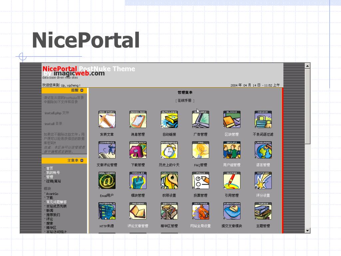Open the Referrals icon
This screenshot has width=341, height=256.
pos(107,211)
